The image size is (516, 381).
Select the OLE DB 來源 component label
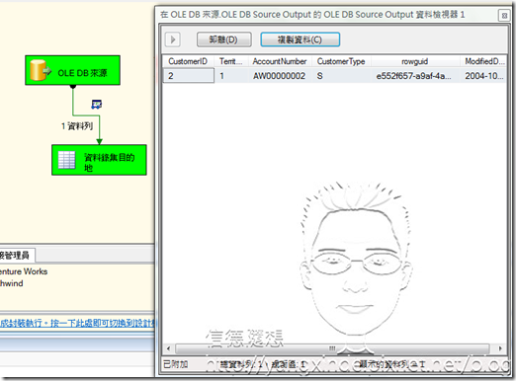[82, 73]
